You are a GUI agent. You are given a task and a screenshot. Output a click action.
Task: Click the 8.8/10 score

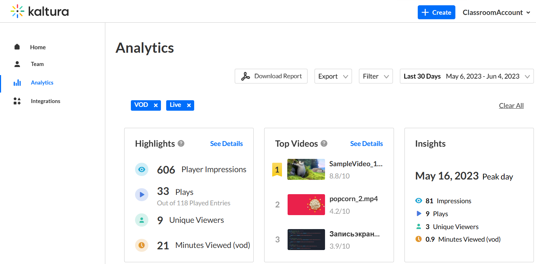click(339, 176)
